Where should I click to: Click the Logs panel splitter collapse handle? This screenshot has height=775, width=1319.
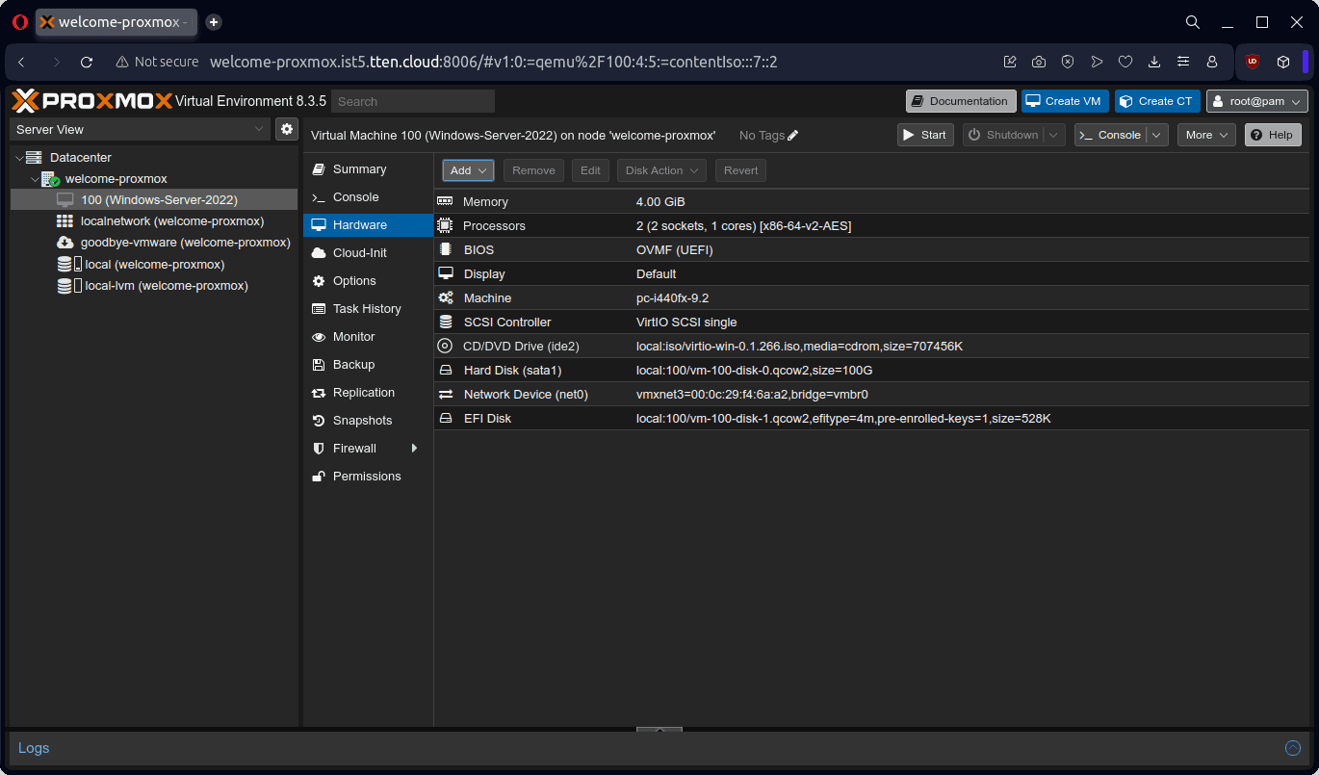(x=659, y=730)
